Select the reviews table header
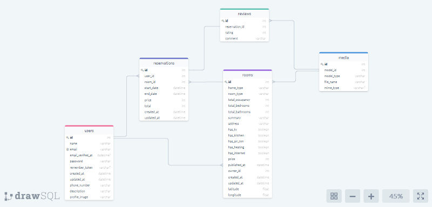Screen dimensions: 432x207 click(x=245, y=13)
